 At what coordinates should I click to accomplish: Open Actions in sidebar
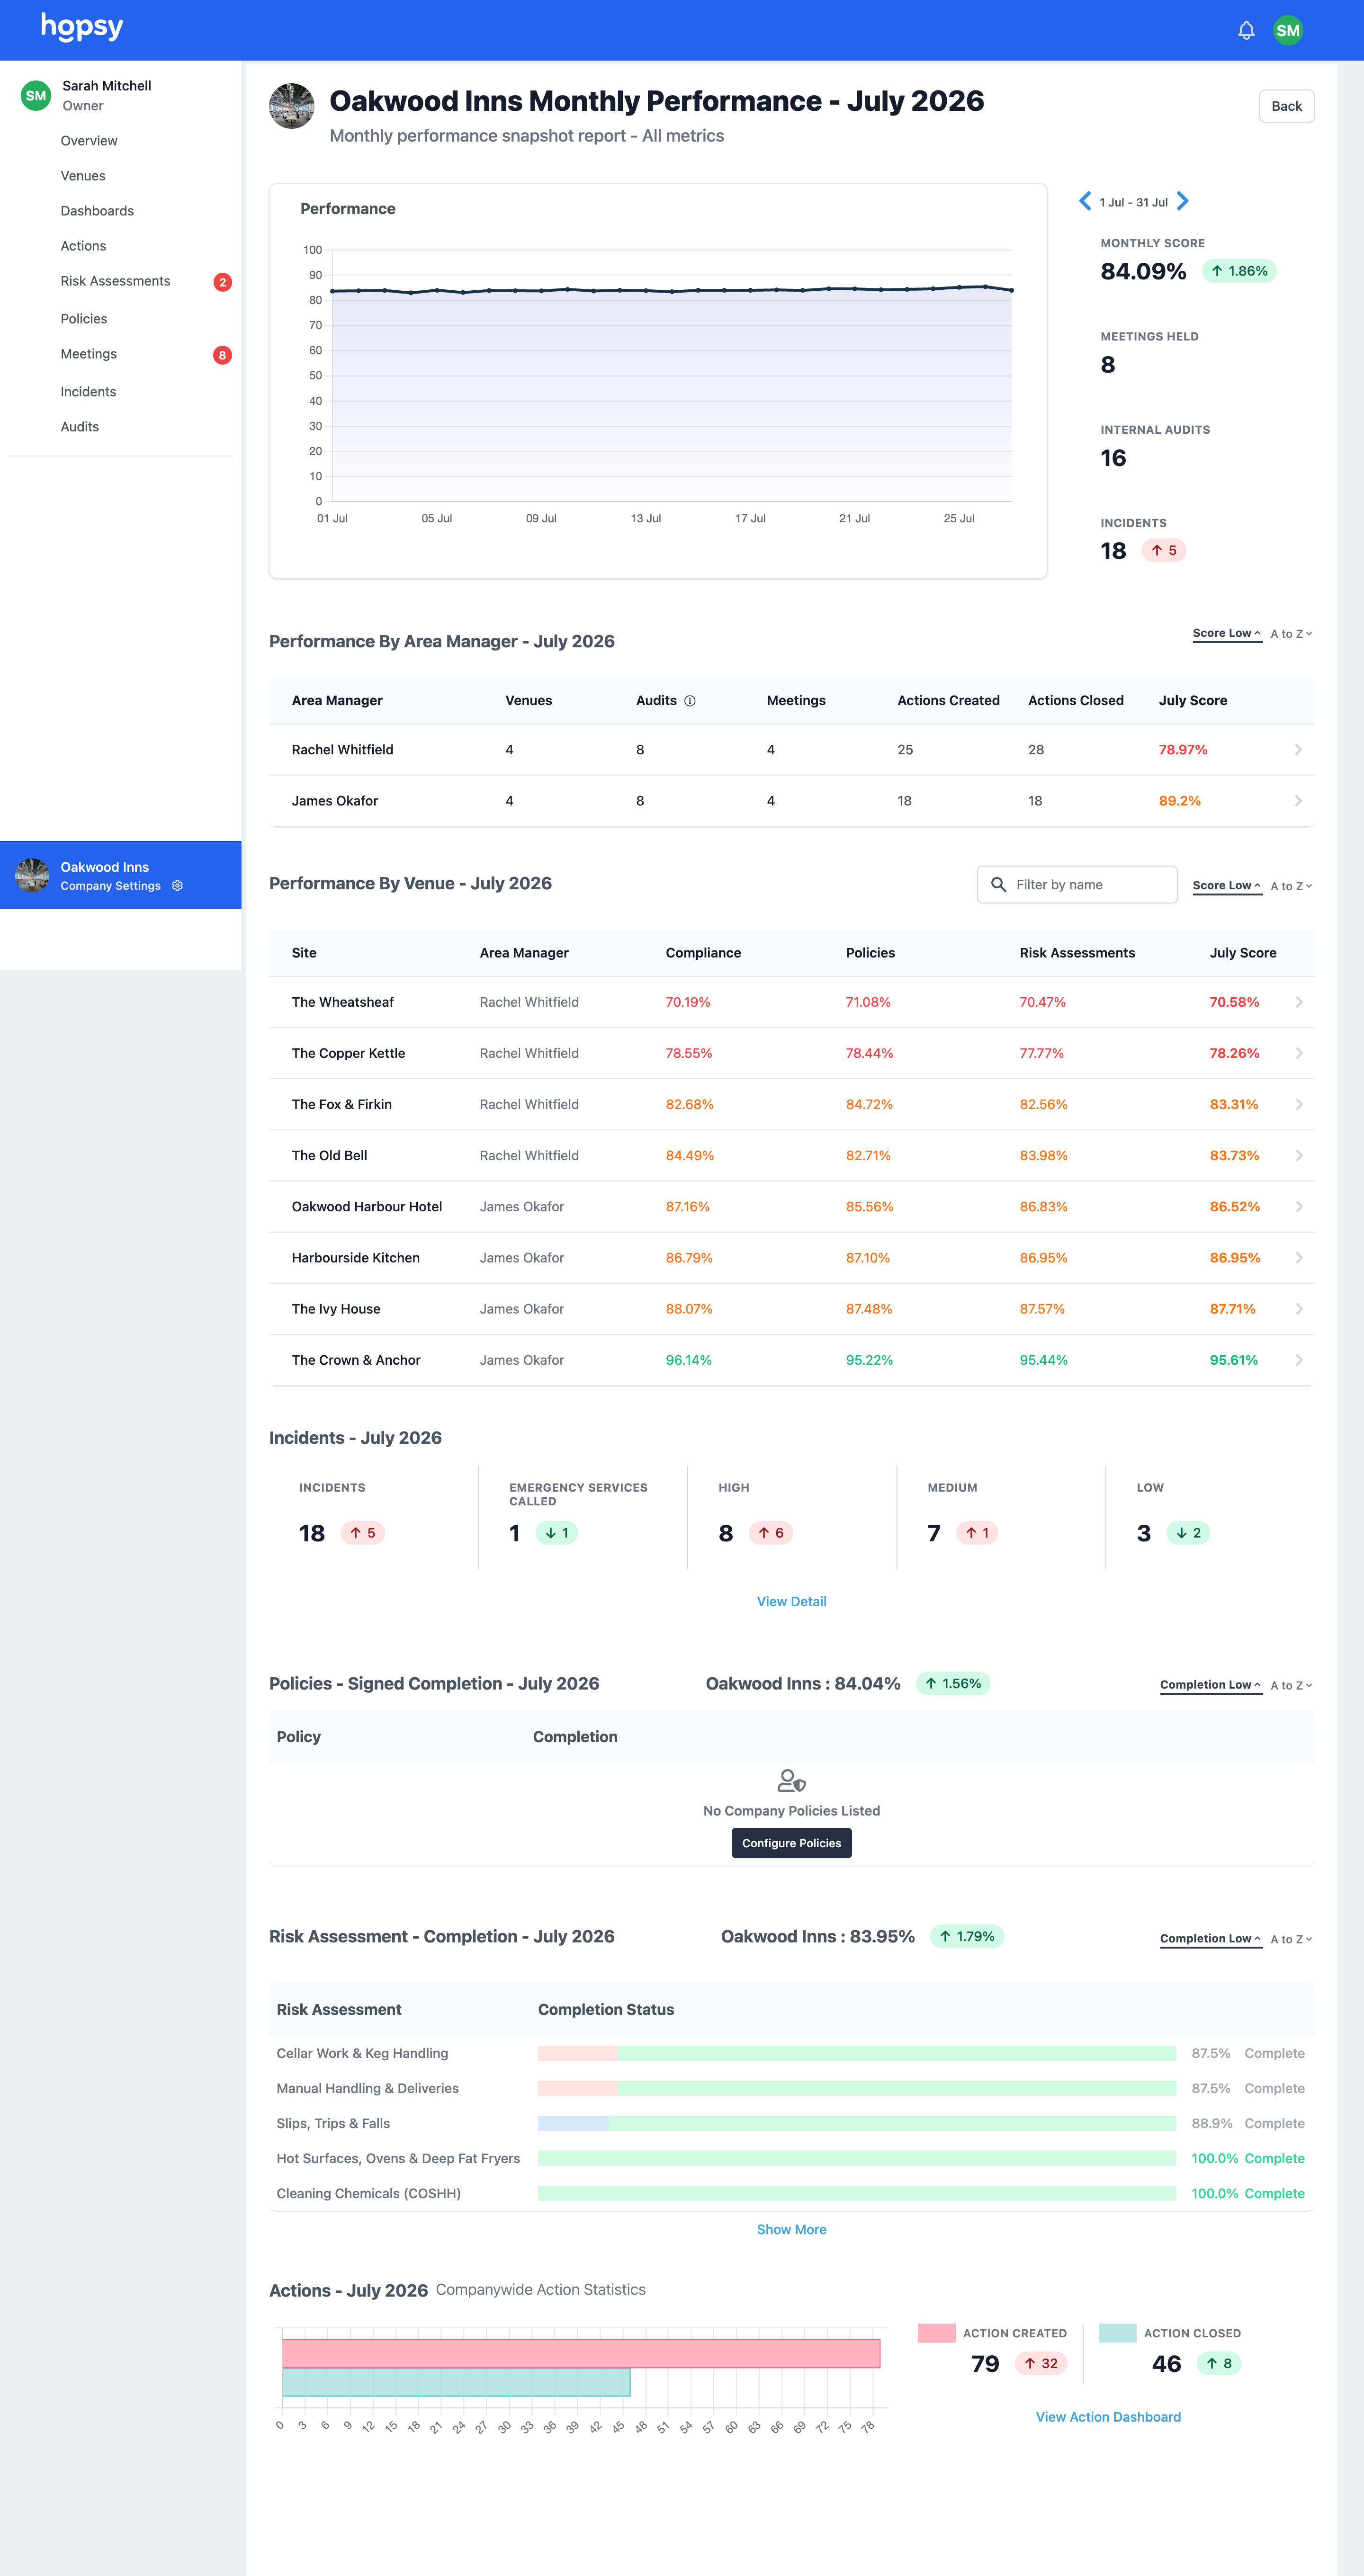point(83,246)
